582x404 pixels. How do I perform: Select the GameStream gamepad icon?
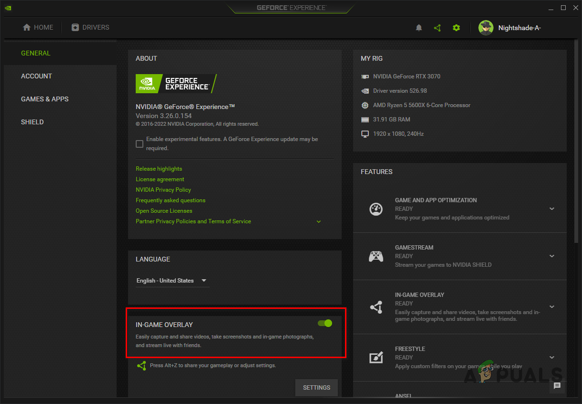(376, 256)
